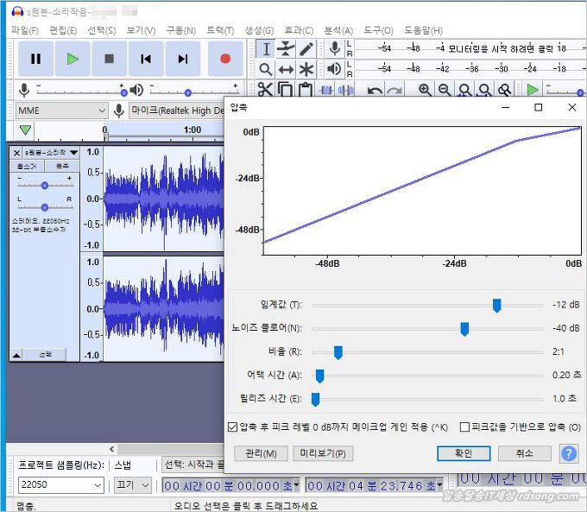Open the 편집(E) menu
This screenshot has height=512, width=587.
tap(63, 30)
